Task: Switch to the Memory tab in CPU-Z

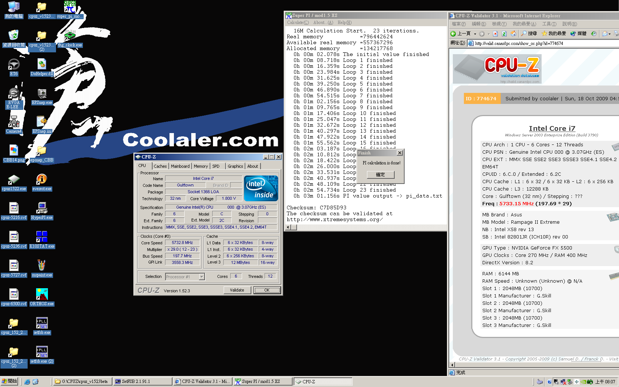Action: click(201, 166)
